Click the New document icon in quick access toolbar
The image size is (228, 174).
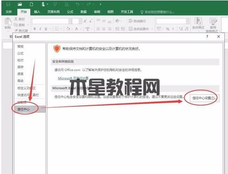click(x=31, y=4)
